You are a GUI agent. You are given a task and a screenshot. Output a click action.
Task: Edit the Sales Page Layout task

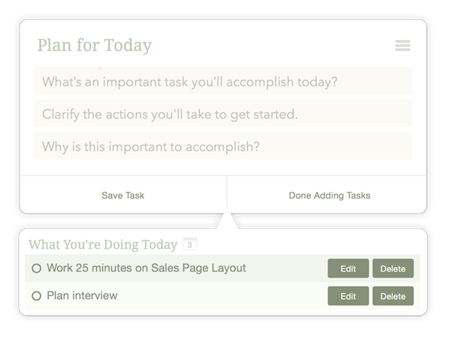tap(348, 269)
